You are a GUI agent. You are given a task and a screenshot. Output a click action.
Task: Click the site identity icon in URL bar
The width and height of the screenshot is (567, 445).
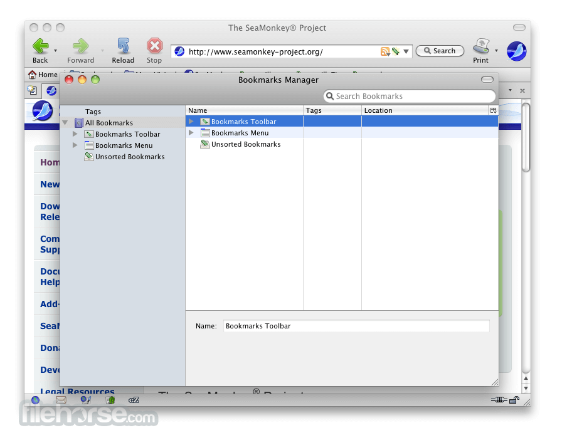point(179,51)
